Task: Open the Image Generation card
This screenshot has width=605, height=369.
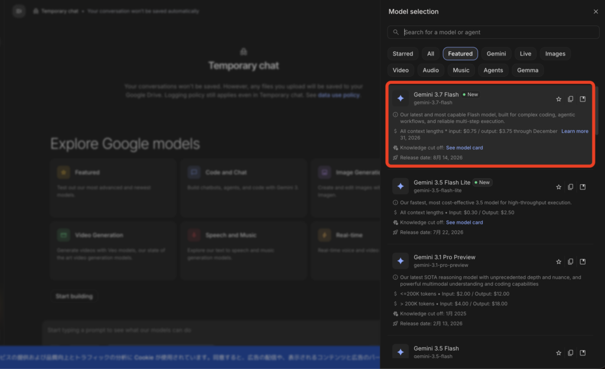Action: 346,188
